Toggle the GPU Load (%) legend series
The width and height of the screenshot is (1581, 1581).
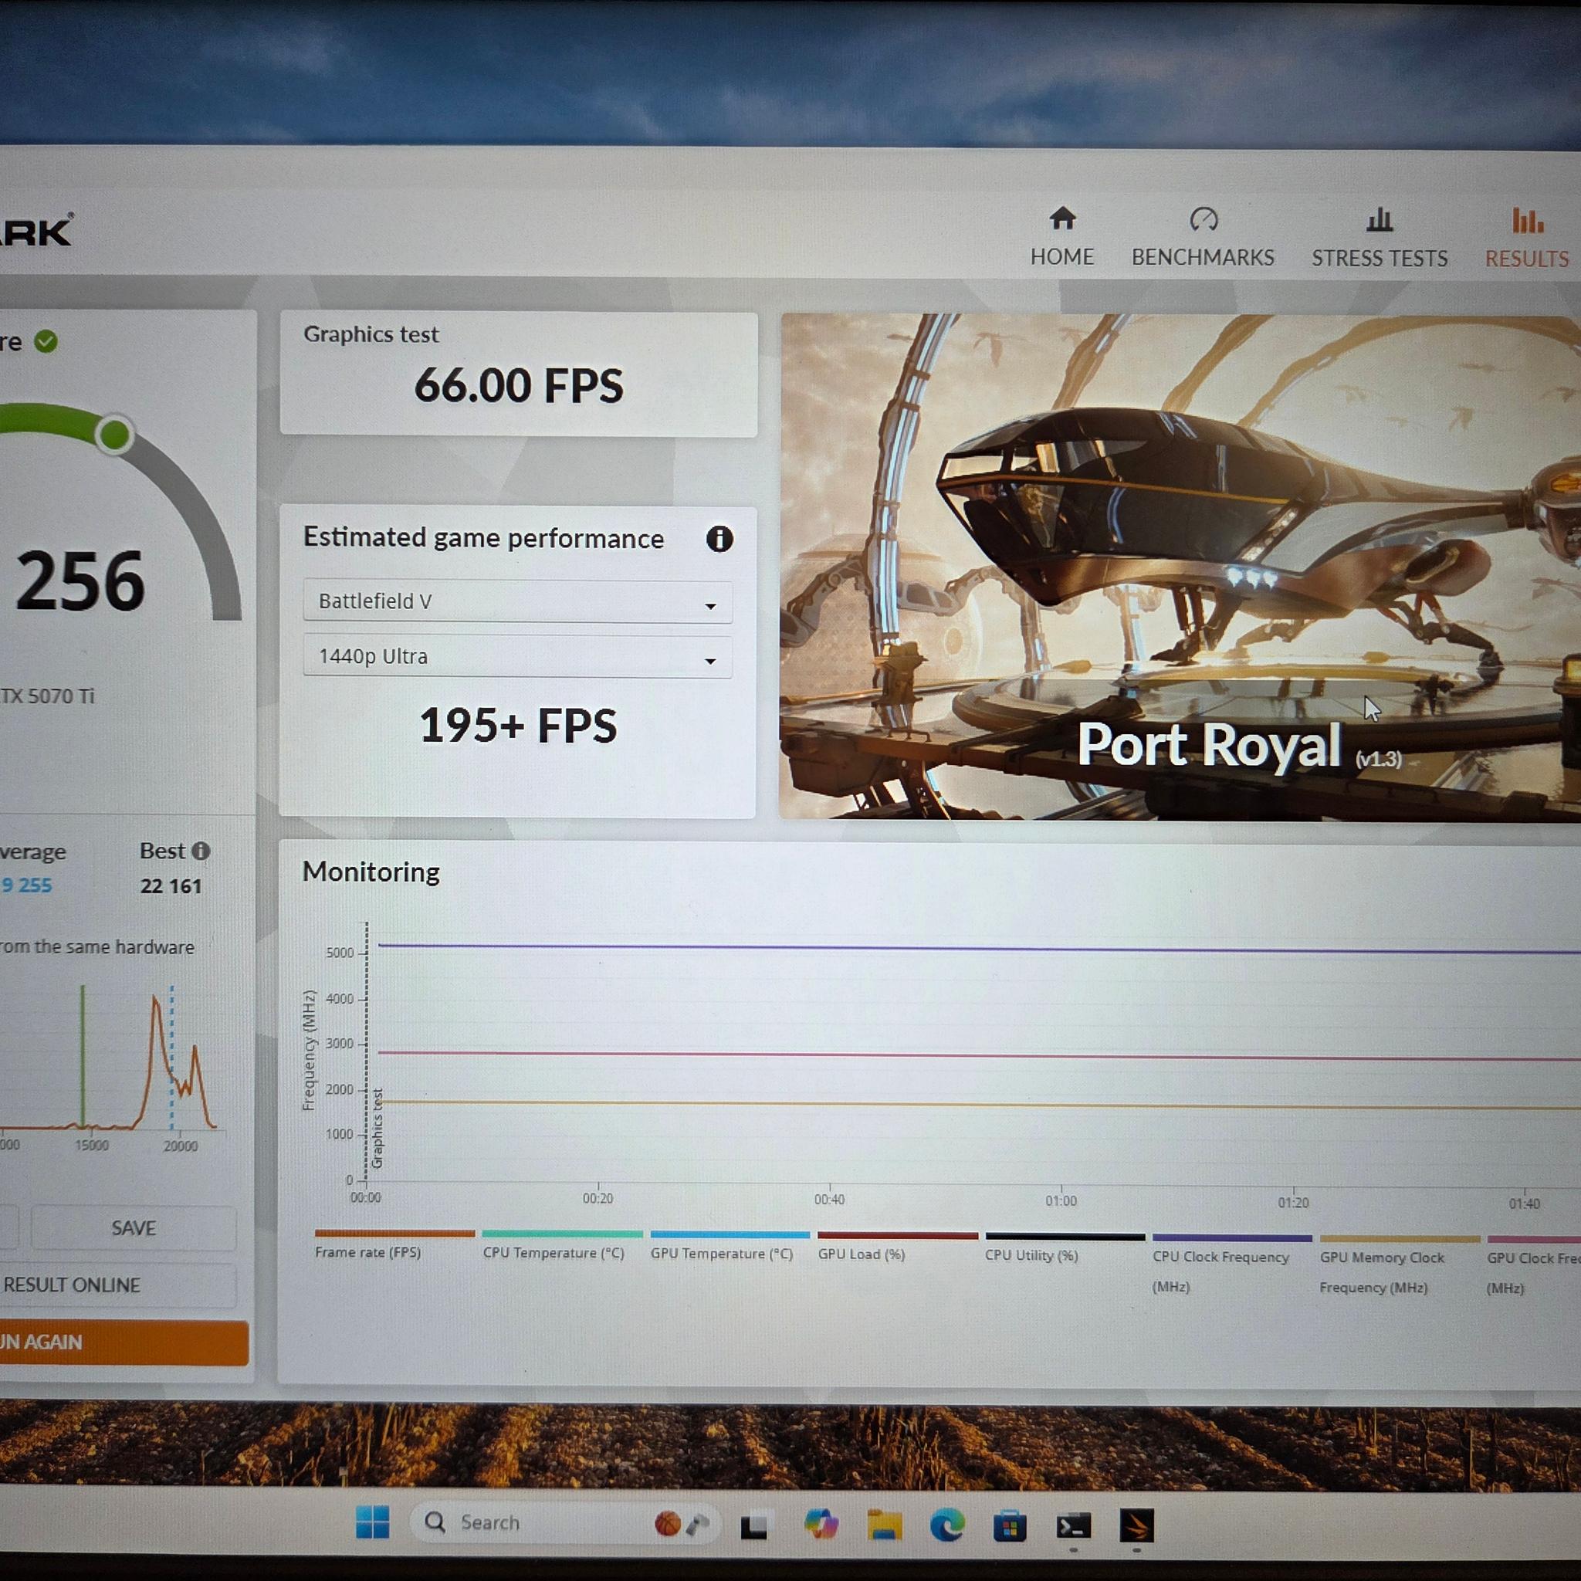[898, 1248]
